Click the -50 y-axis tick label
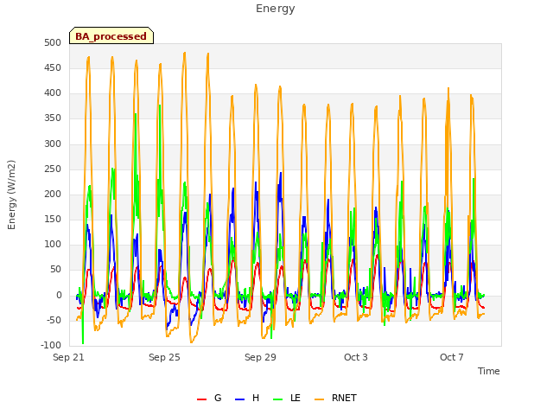553x415 pixels. click(54, 321)
